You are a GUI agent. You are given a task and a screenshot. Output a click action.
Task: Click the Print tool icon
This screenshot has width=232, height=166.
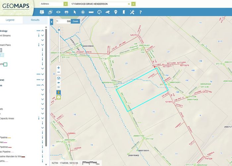click(67, 12)
